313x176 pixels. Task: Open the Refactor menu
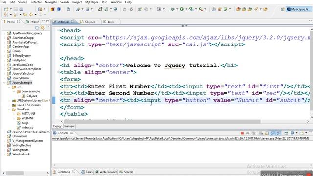point(36,2)
